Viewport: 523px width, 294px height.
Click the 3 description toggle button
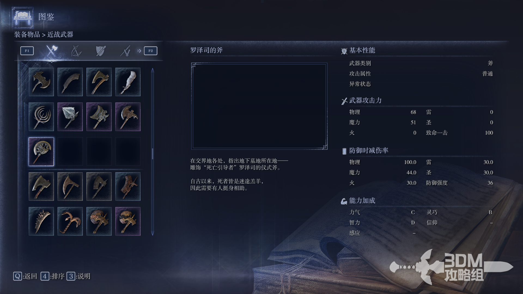(x=78, y=276)
